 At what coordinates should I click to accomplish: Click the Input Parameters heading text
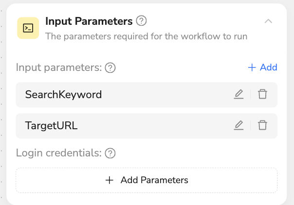click(x=89, y=21)
